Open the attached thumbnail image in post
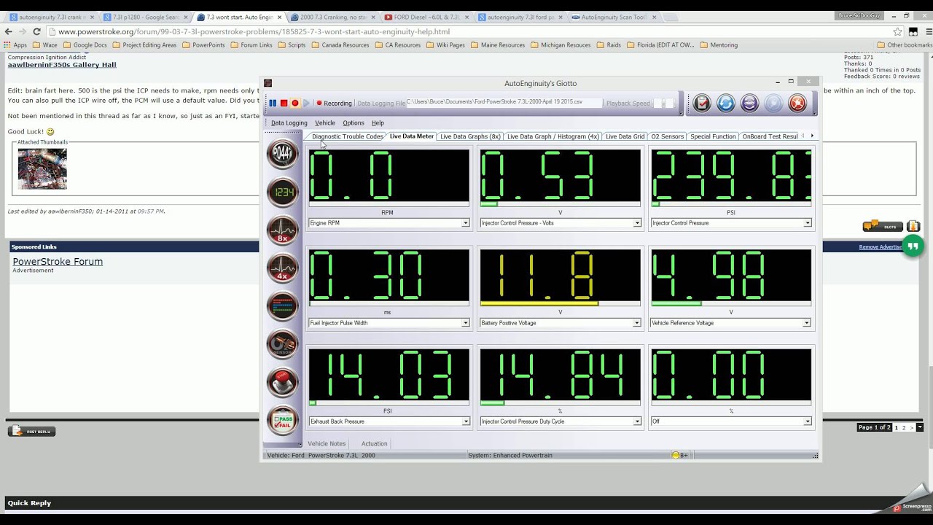 pos(42,169)
